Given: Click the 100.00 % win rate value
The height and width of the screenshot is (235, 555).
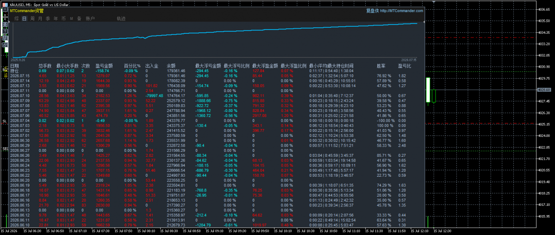Looking at the screenshot, I should click(x=385, y=125).
